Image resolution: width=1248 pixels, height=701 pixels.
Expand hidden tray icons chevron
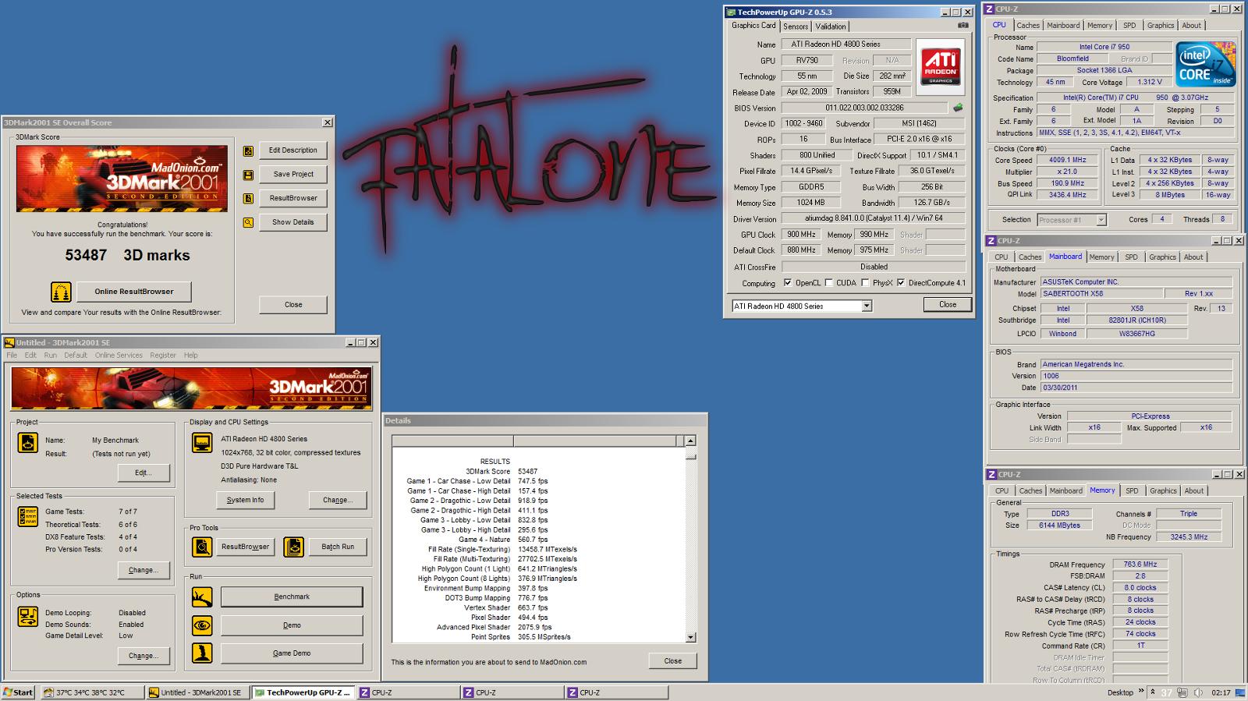(1152, 692)
